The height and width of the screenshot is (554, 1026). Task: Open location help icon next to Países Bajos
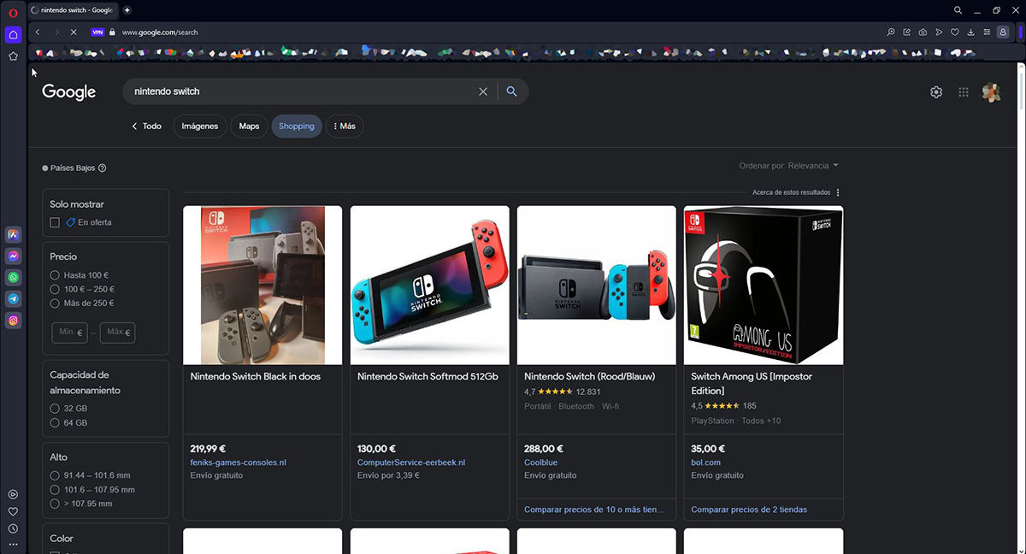(x=103, y=168)
